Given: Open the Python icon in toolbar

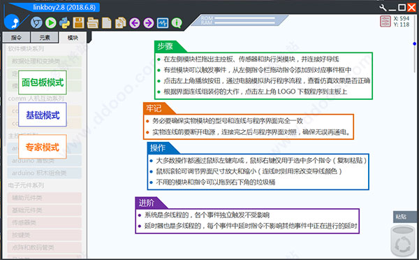Looking at the screenshot, I should pos(64,23).
